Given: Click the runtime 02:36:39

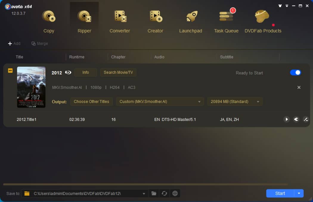Looking at the screenshot, I should tap(77, 119).
